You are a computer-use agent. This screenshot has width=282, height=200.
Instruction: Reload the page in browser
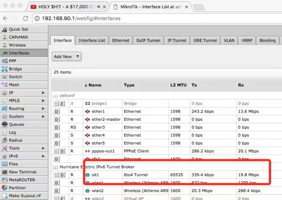coord(26,18)
